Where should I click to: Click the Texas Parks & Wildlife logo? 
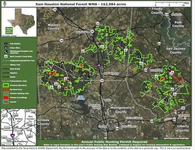pos(9,30)
